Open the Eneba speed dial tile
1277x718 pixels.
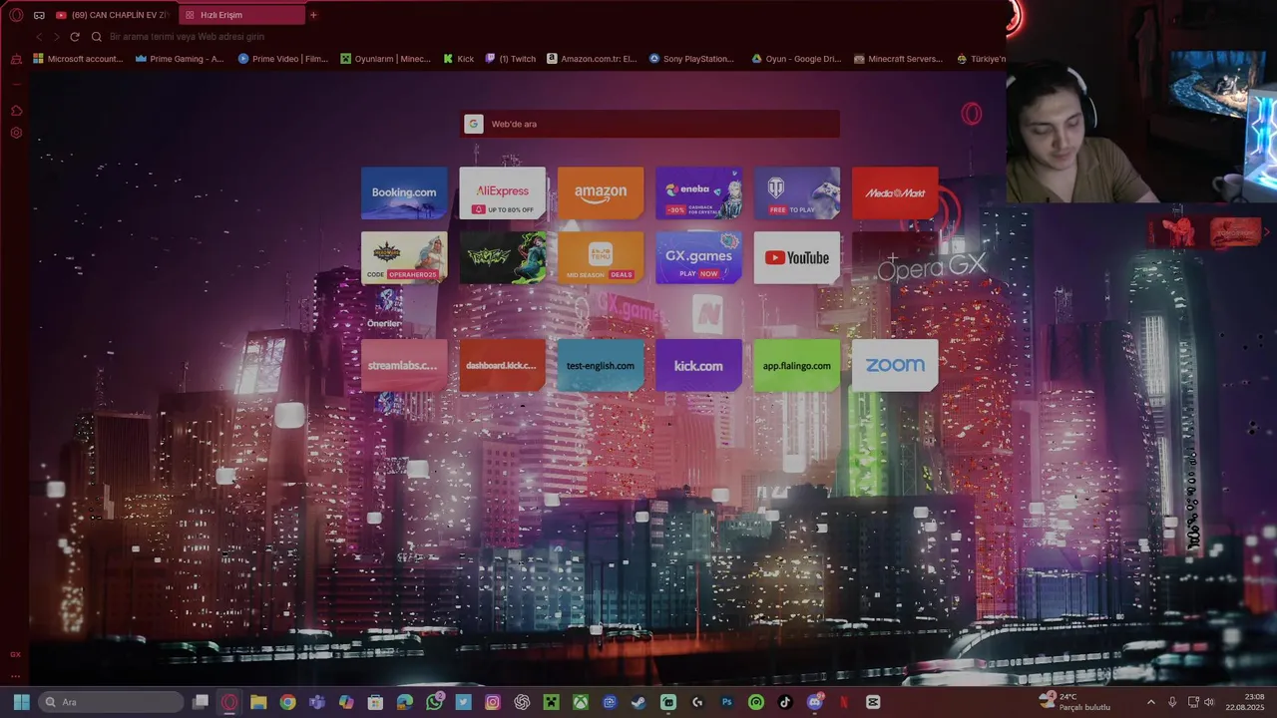coord(698,192)
